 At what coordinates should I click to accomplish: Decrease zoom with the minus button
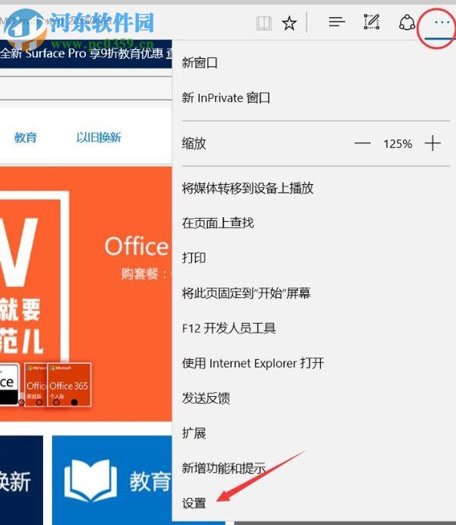click(362, 144)
